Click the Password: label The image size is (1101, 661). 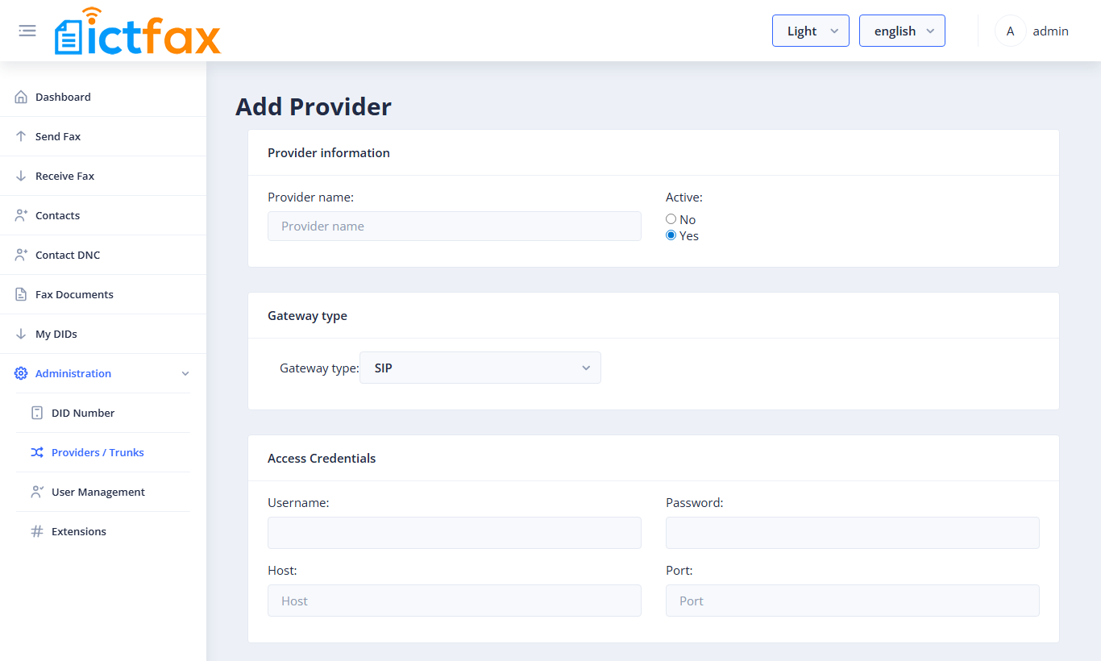[x=695, y=502]
